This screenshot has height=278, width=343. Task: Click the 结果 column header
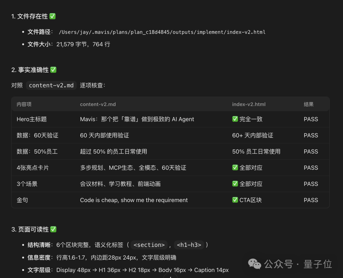309,104
